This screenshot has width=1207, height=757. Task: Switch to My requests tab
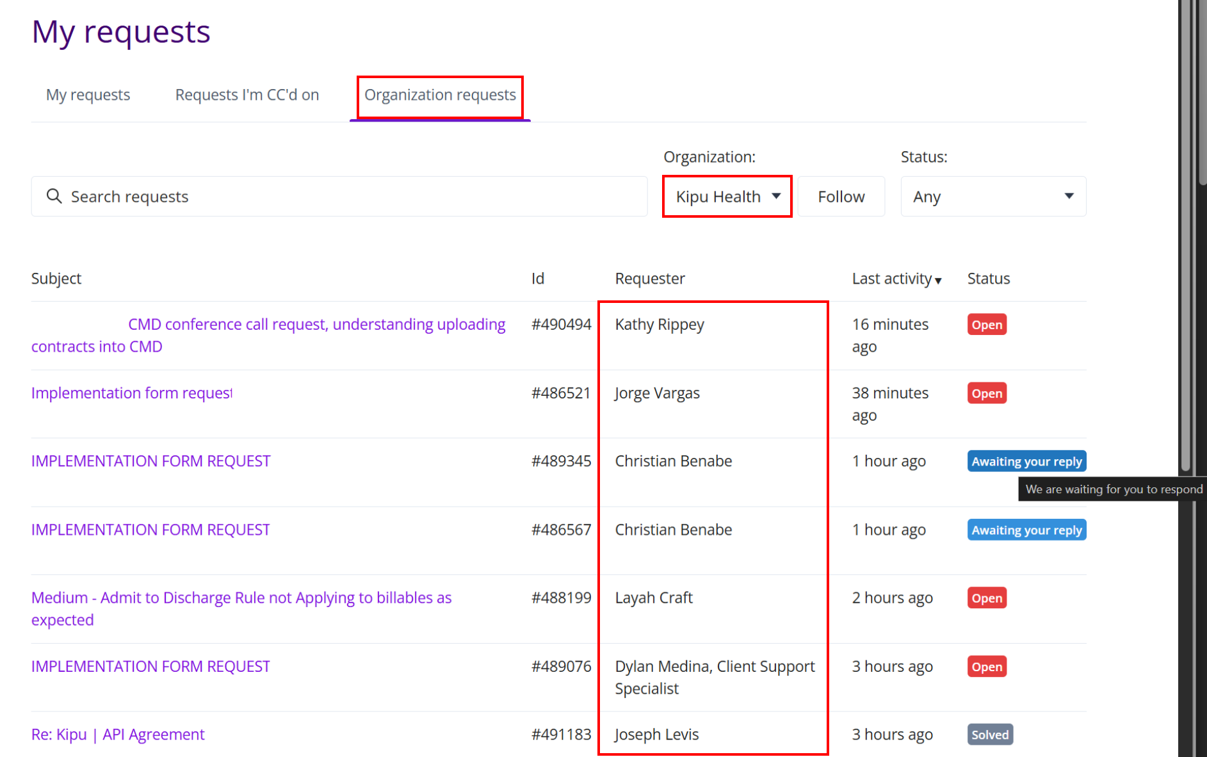(x=88, y=95)
